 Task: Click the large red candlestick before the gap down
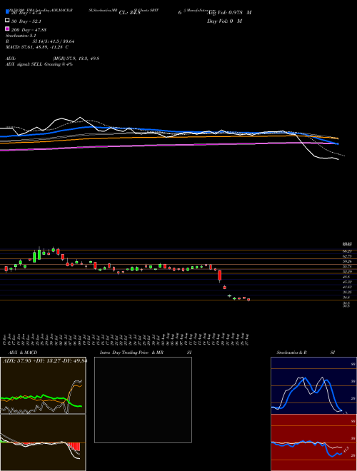220,275
